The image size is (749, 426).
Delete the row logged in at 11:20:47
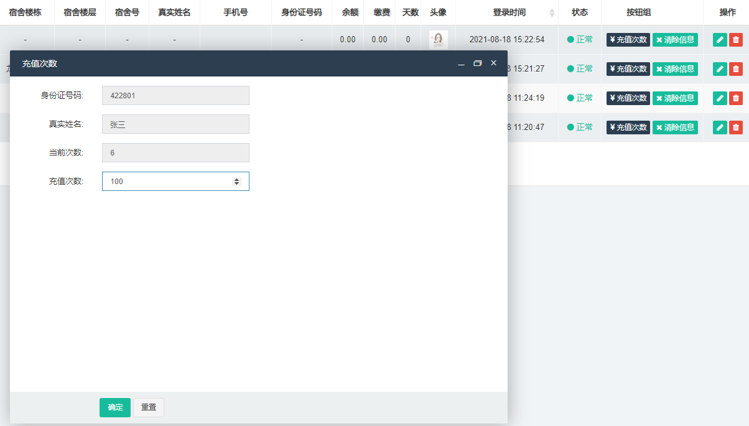736,127
